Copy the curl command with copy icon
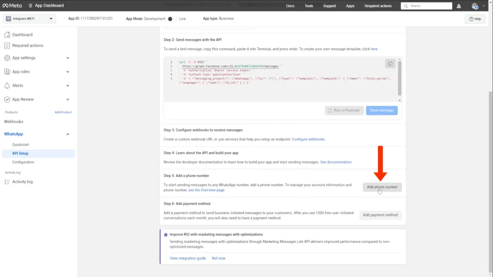The width and height of the screenshot is (493, 277). (x=390, y=64)
